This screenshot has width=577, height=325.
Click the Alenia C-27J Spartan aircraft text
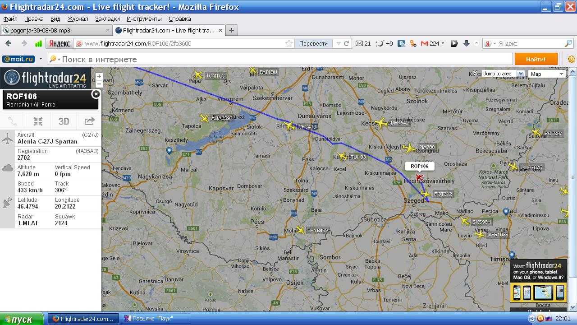click(x=47, y=141)
